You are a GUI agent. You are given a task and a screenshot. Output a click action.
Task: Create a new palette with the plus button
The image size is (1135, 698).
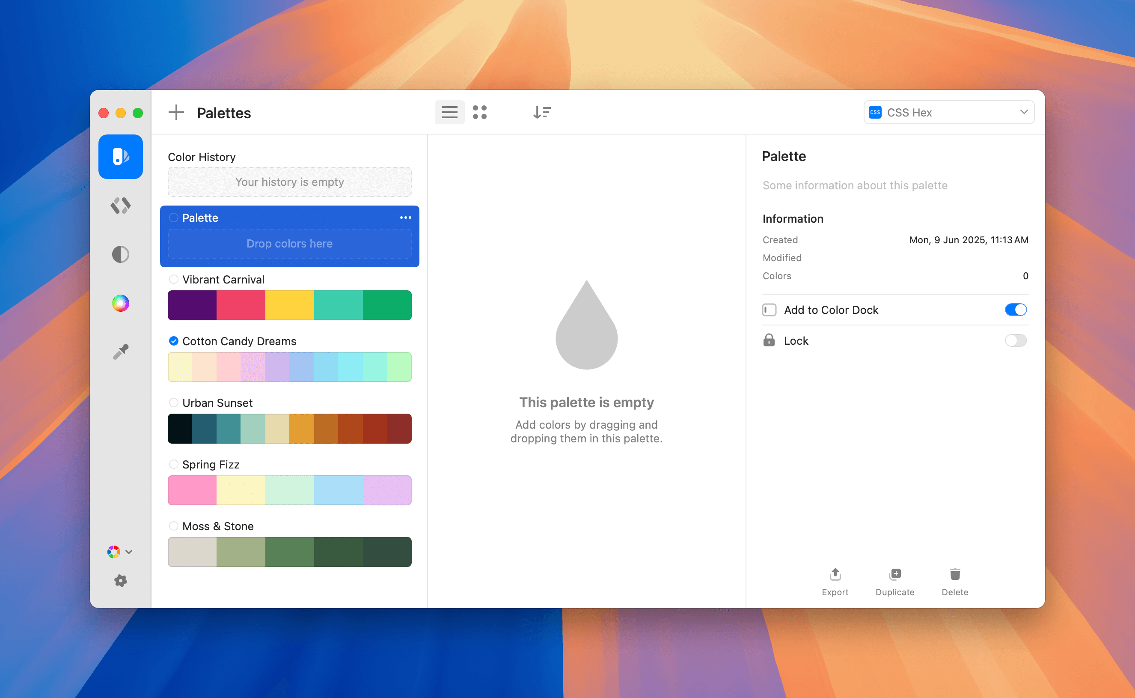click(x=176, y=112)
